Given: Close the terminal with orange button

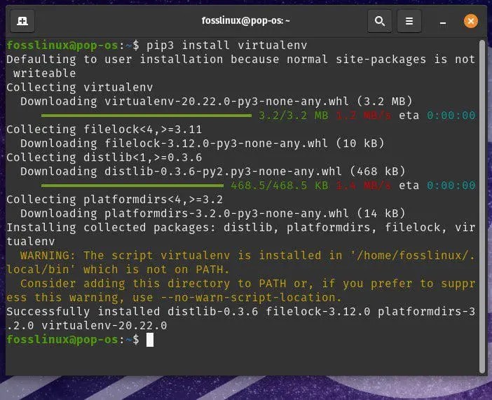Looking at the screenshot, I should (471, 21).
